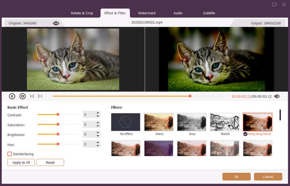Mute the volume speaker icon

click(277, 96)
